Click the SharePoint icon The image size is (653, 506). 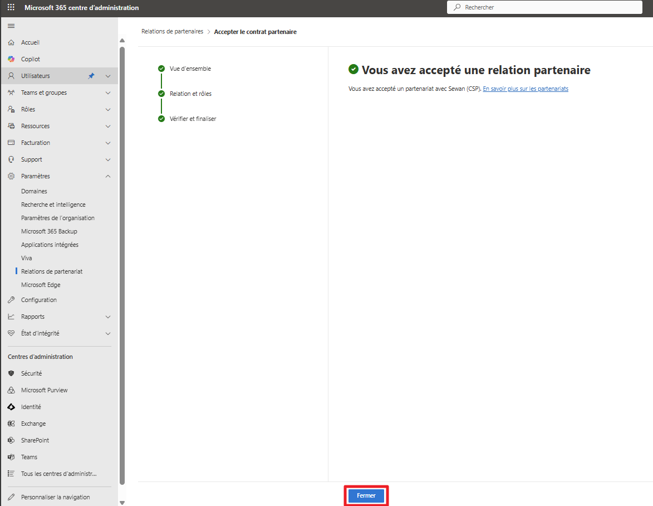point(11,440)
